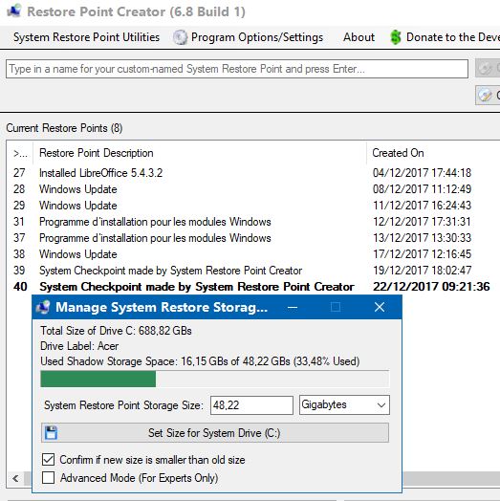
Task: Click the date 04/12/2017 17:44:18
Action: point(422,173)
